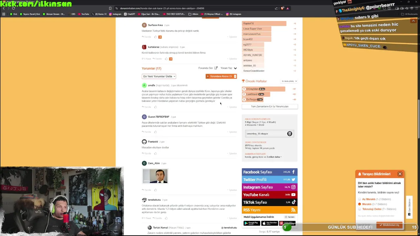The width and height of the screenshot is (420, 236).
Task: Open Forumda Gör external link
Action: pos(208,68)
